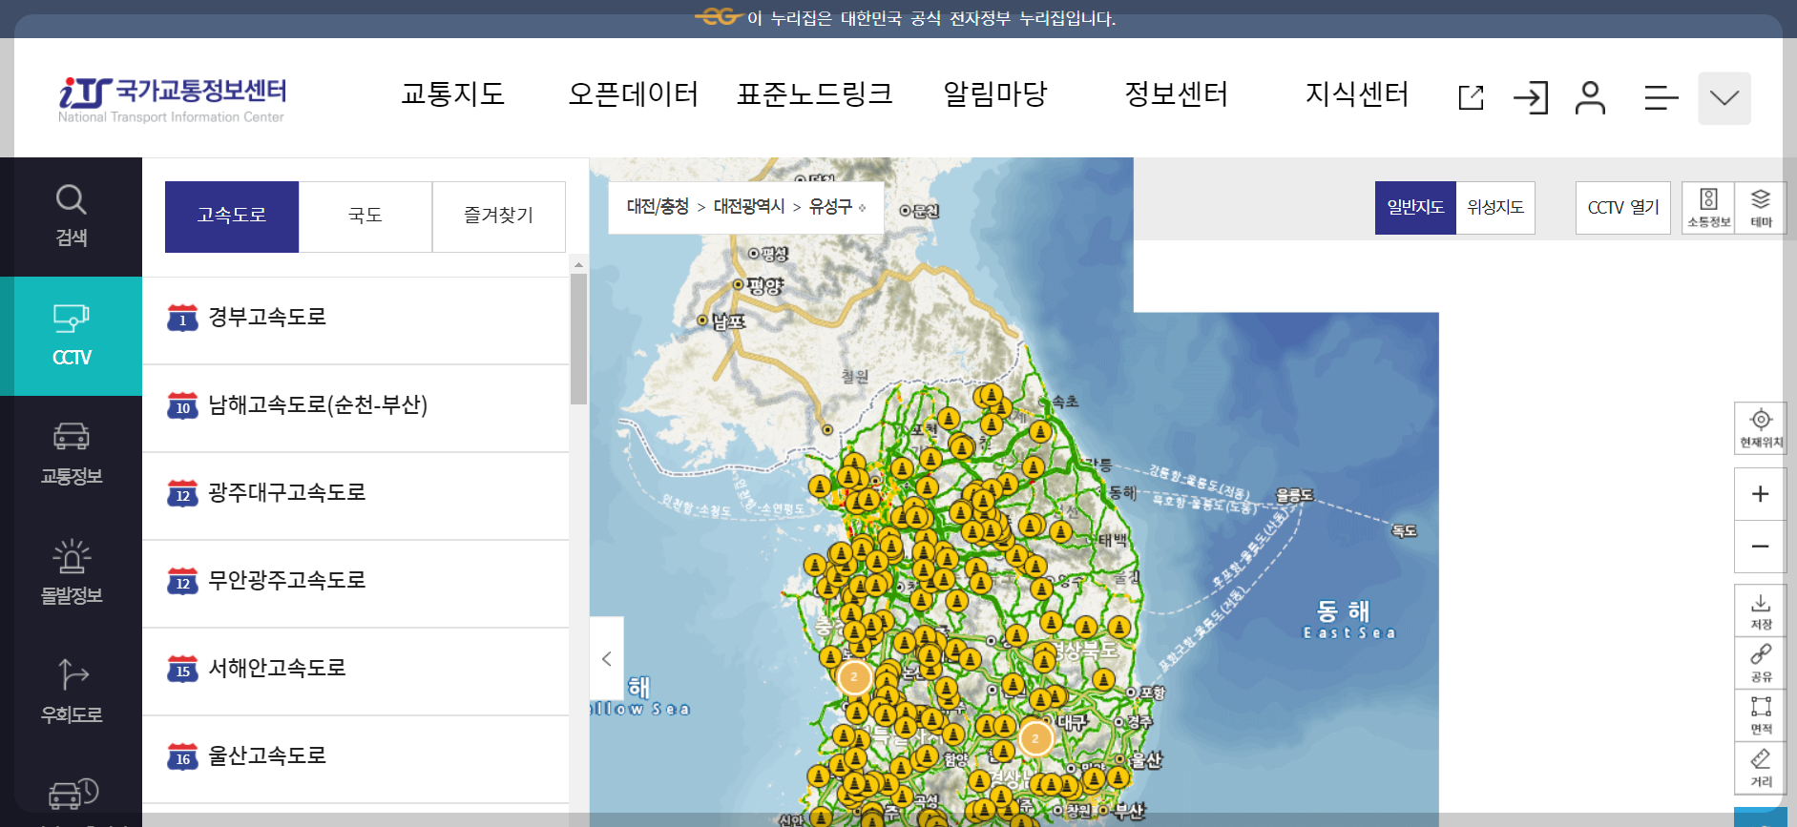Click the 공유 share link icon
This screenshot has width=1797, height=827.
pos(1761,663)
